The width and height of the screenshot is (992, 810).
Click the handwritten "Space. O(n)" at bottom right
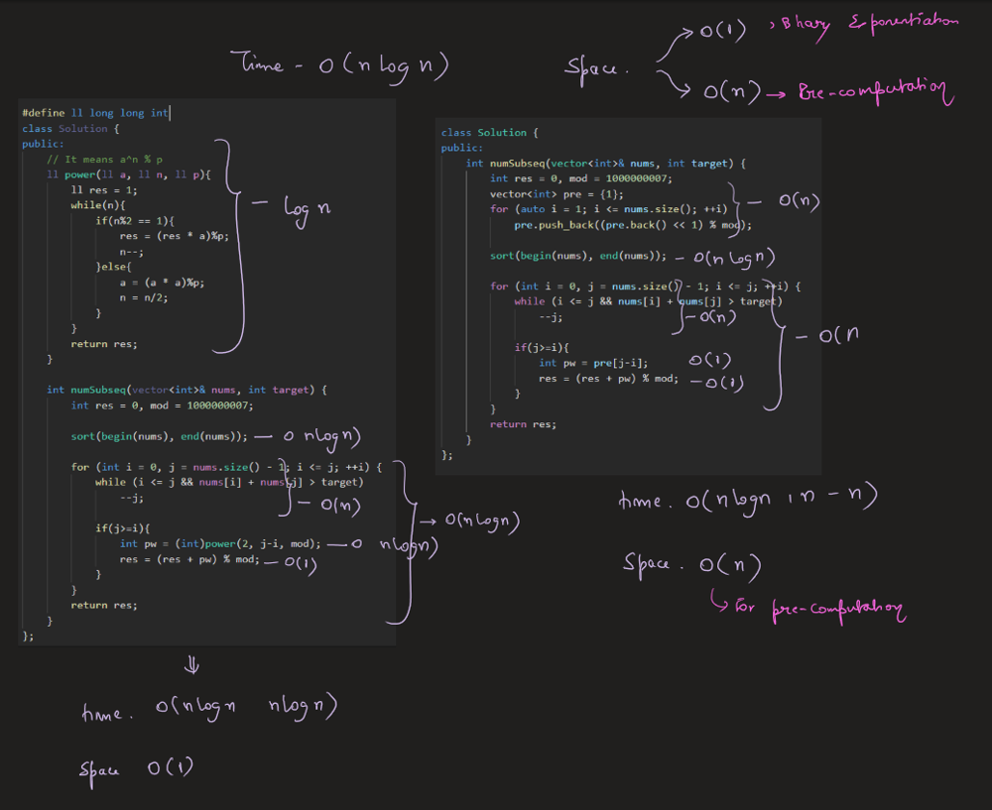tap(691, 564)
